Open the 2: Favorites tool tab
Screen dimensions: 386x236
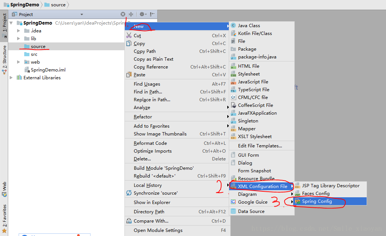[x=4, y=218]
